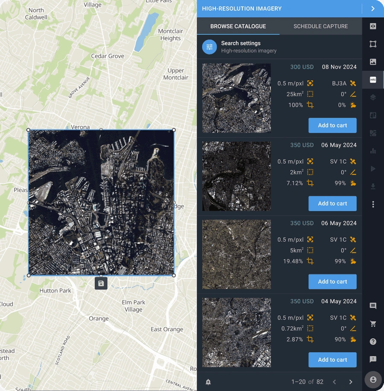Save the selected map area

tap(101, 283)
